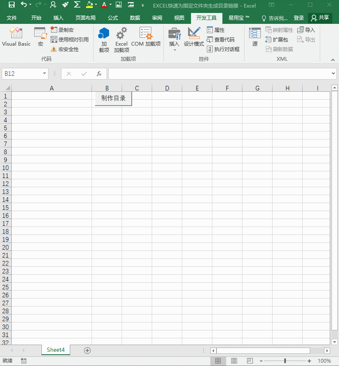Click 扩展包 expansion packs
Viewport: 339px width, 366px height.
277,40
